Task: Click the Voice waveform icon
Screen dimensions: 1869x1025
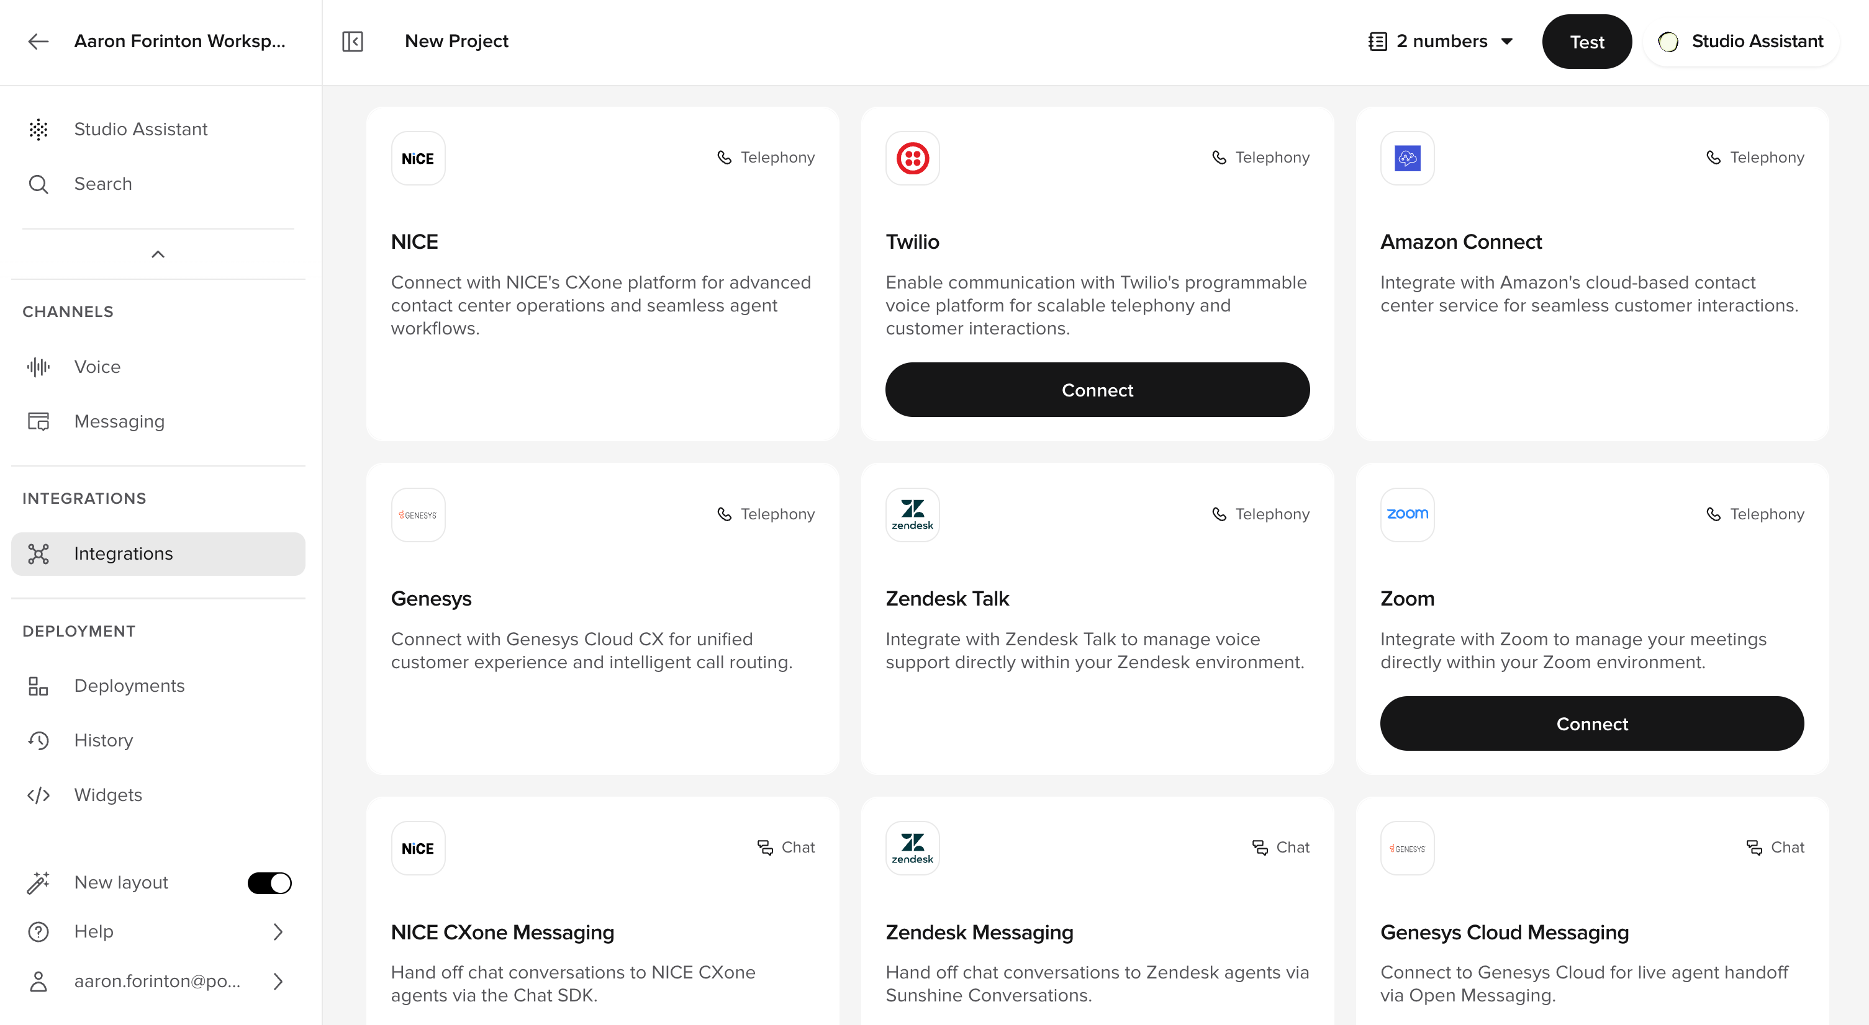Action: coord(38,367)
